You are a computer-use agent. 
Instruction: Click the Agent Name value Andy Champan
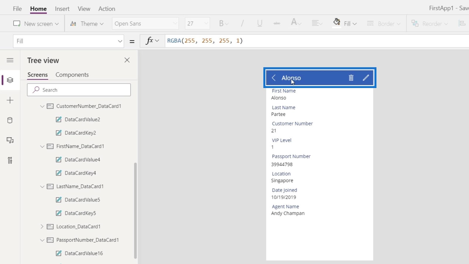click(x=288, y=213)
